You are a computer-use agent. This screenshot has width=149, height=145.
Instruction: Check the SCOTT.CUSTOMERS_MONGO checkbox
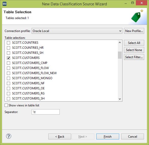point(8,78)
